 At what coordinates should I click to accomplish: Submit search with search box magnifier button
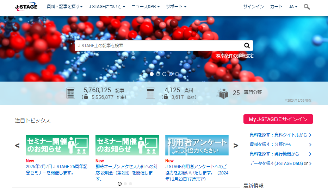point(247,45)
